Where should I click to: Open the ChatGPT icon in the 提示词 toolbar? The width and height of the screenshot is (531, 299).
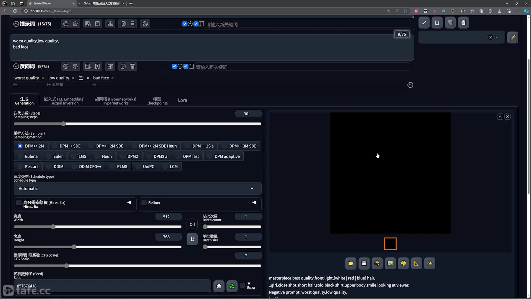tap(145, 24)
